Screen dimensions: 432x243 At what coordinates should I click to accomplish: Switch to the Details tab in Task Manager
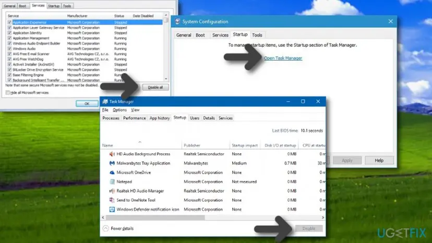coord(209,118)
